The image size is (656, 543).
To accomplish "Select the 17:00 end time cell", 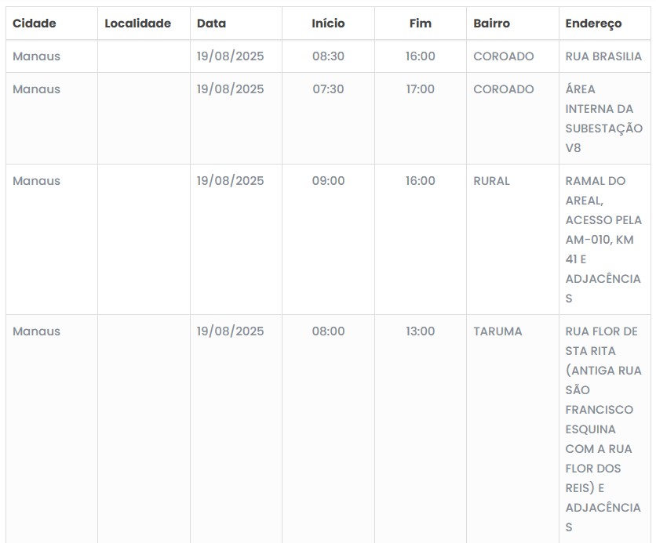I will coord(421,89).
